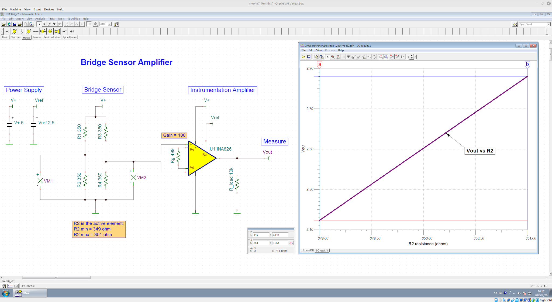Image resolution: width=552 pixels, height=302 pixels.
Task: Click the Text tool in the schematic toolbar
Action: point(55,24)
